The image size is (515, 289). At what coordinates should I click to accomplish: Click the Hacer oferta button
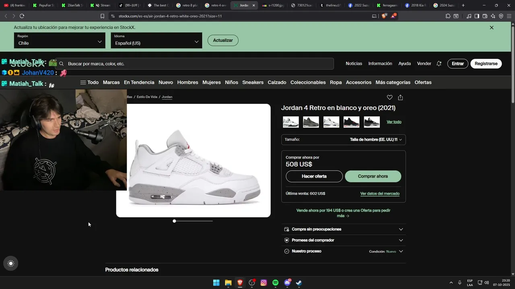(314, 176)
